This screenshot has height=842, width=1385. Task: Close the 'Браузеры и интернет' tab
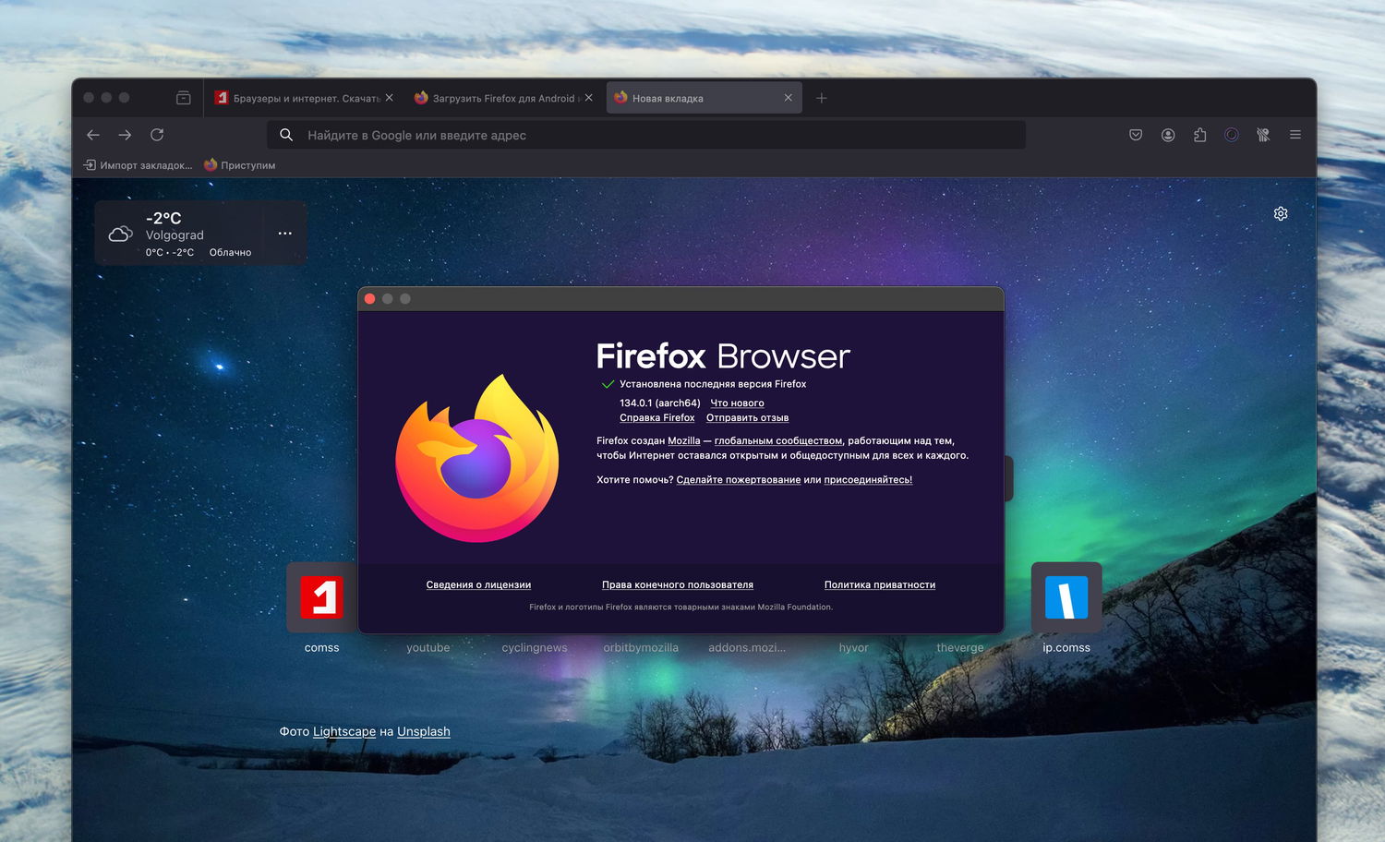point(390,98)
